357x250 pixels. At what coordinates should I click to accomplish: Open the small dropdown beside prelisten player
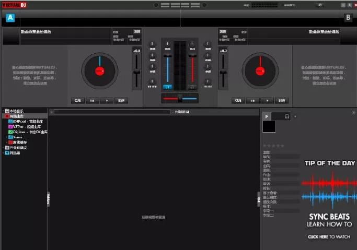click(295, 116)
